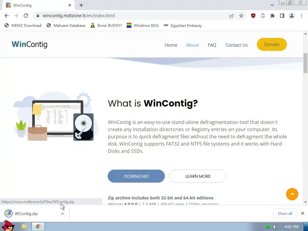Open the Malware Database bookmark
This screenshot has height=231, width=308.
(x=66, y=26)
